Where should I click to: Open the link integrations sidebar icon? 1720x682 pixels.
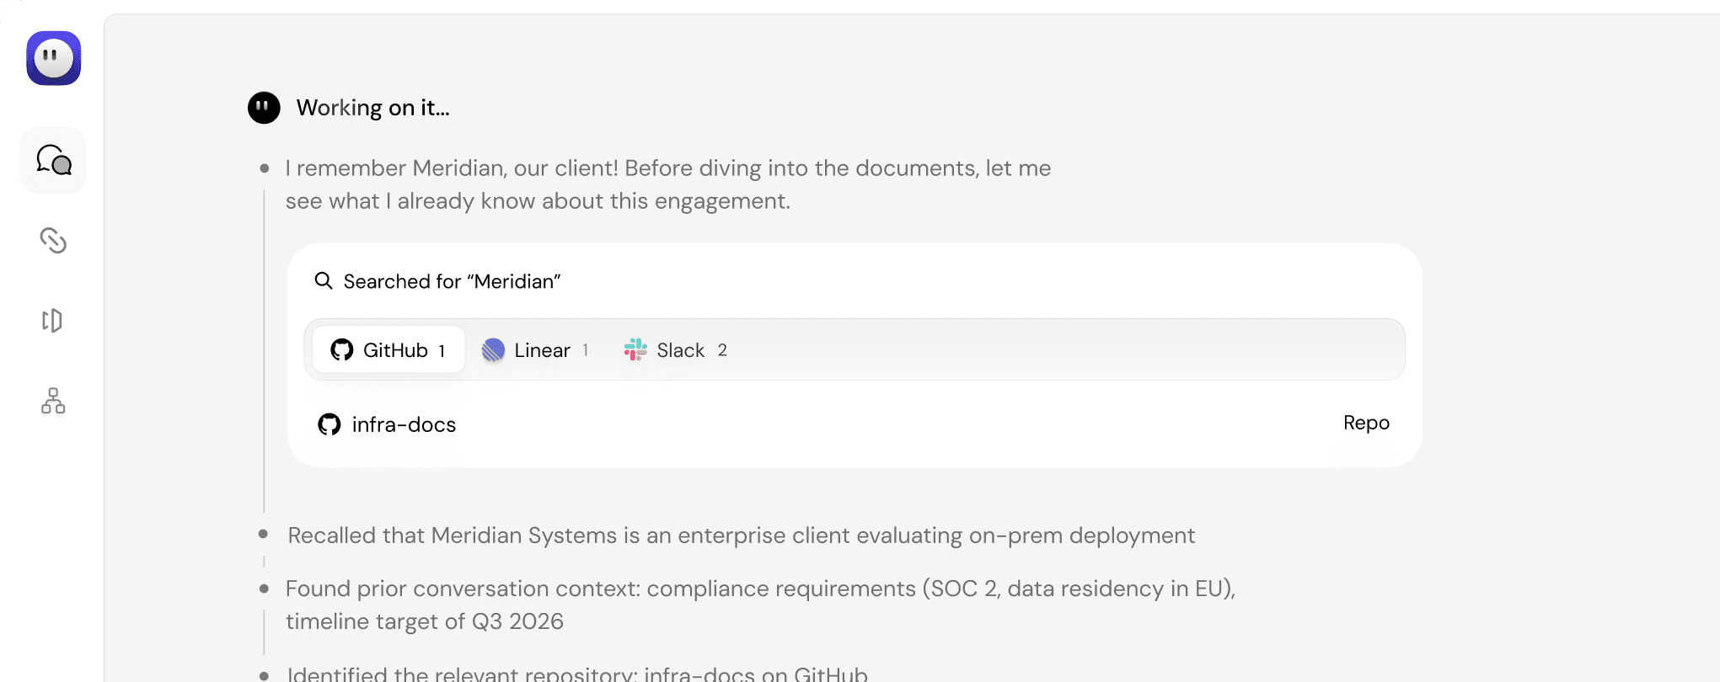point(53,241)
